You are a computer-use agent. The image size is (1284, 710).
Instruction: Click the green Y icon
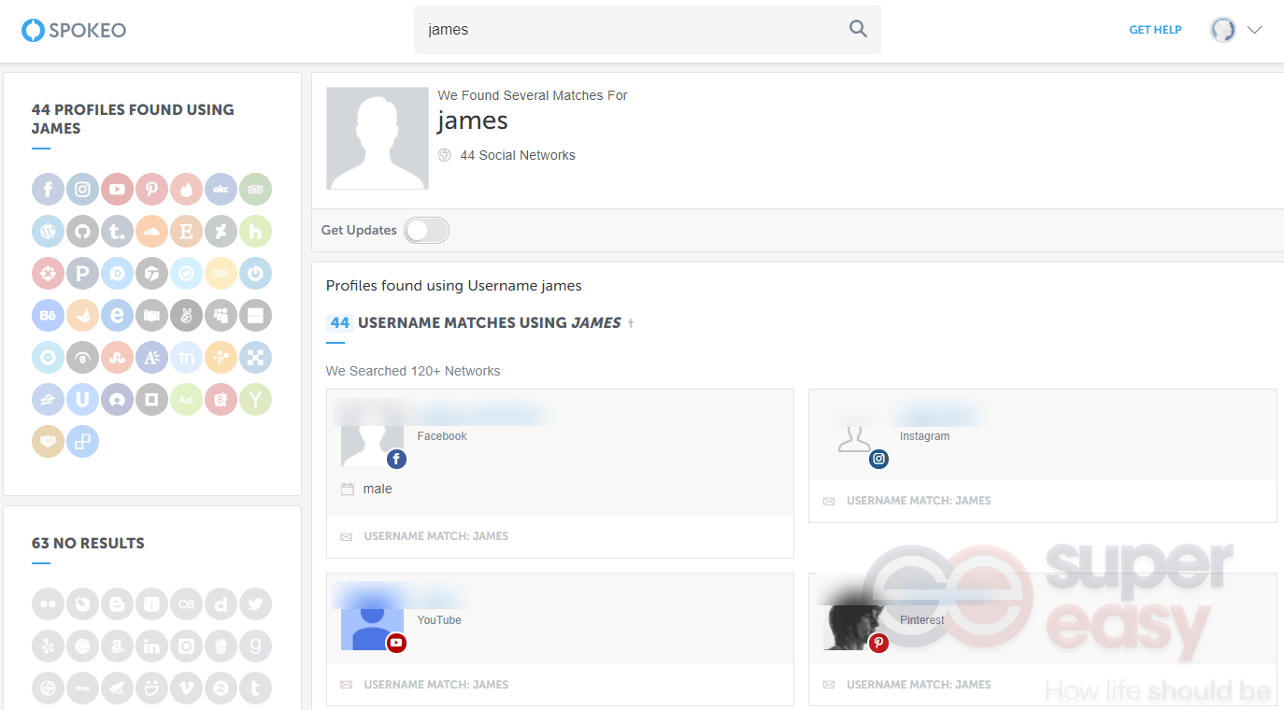255,400
